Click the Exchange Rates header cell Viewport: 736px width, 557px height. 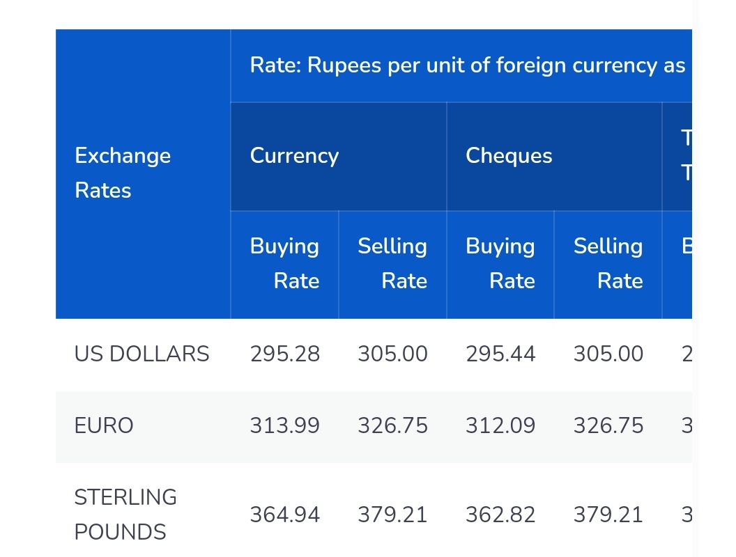[143, 174]
